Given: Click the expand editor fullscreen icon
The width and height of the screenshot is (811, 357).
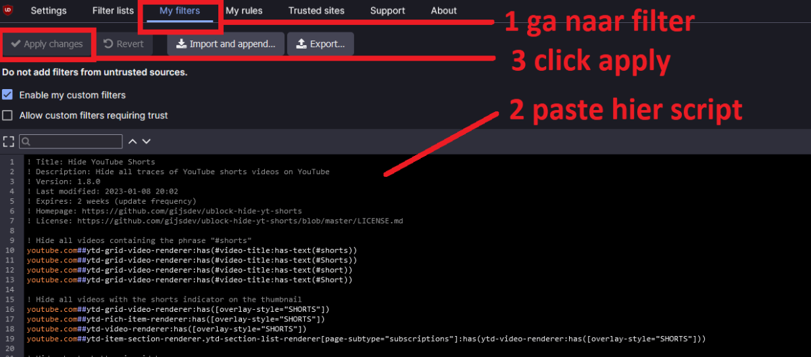Looking at the screenshot, I should [x=8, y=142].
